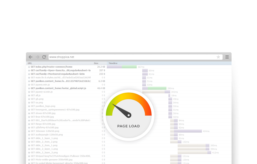Expand the GET slide_2_item_2.png request

tap(29, 142)
